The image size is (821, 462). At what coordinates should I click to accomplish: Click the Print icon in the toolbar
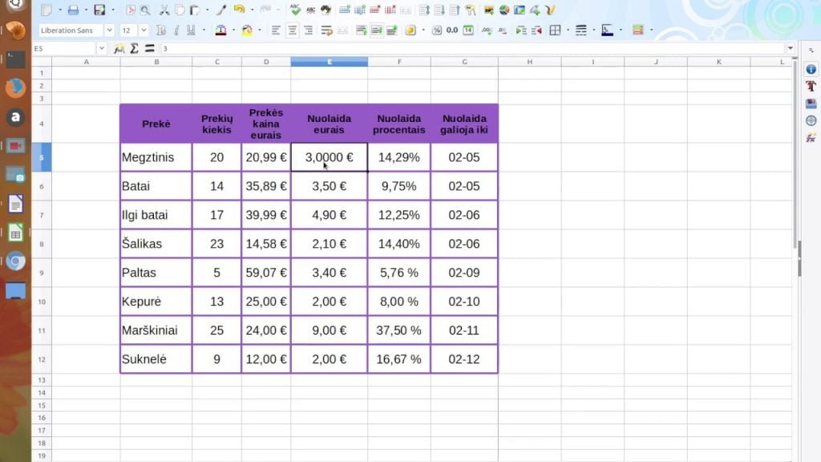(x=73, y=10)
